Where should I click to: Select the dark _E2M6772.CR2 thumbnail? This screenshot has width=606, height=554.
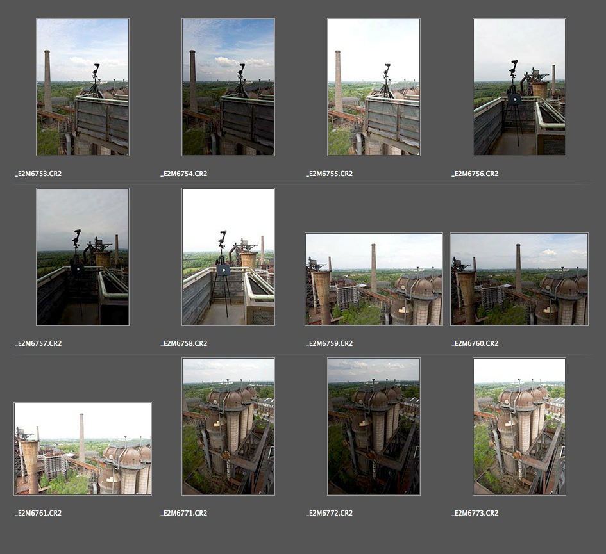(374, 427)
